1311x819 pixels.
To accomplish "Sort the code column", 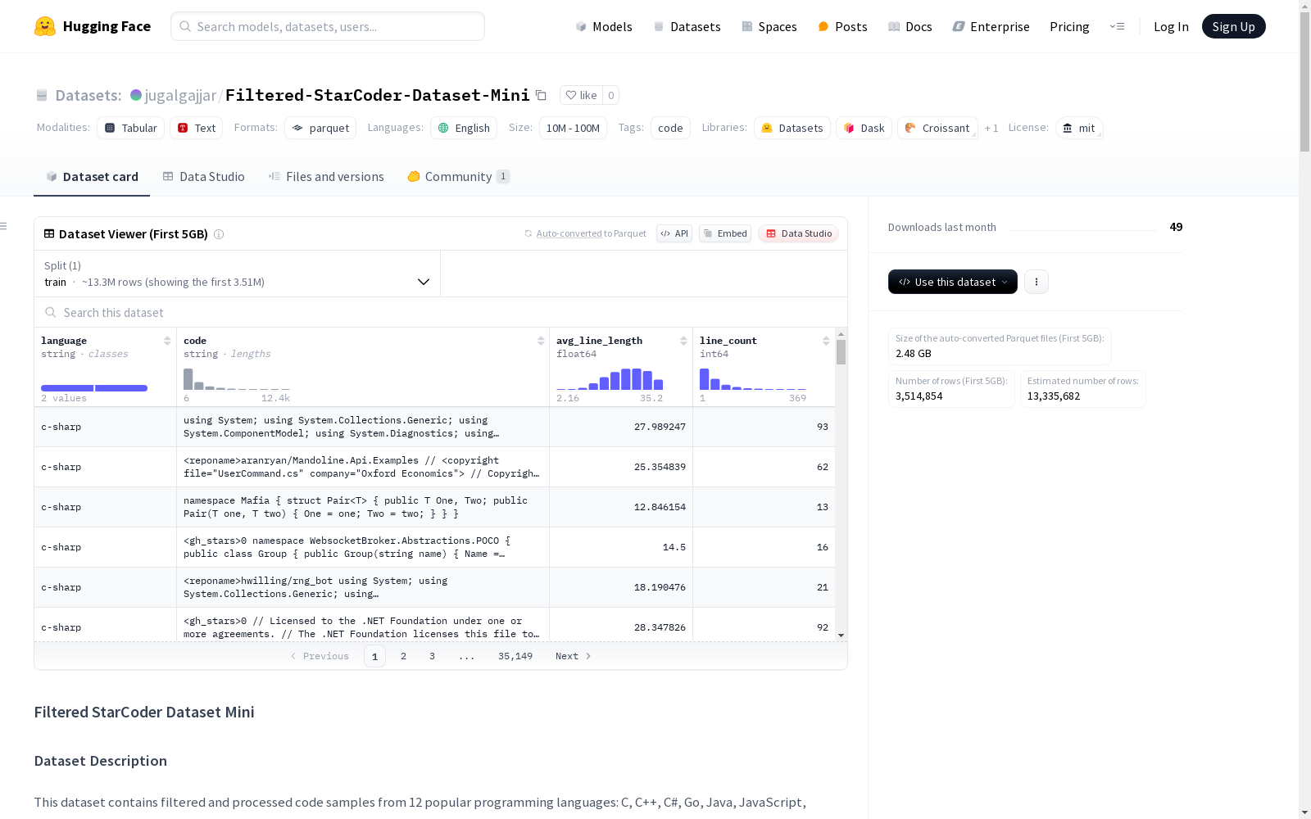I will point(541,341).
